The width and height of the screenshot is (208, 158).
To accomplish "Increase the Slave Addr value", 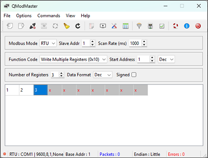I will point(92,41).
